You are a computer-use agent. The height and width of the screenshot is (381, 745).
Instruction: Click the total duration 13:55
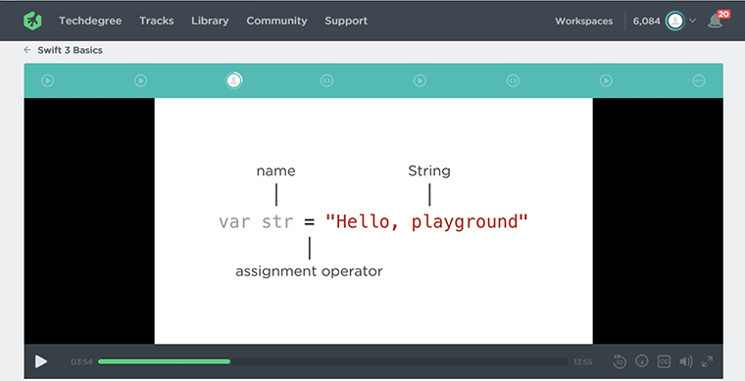click(x=582, y=362)
